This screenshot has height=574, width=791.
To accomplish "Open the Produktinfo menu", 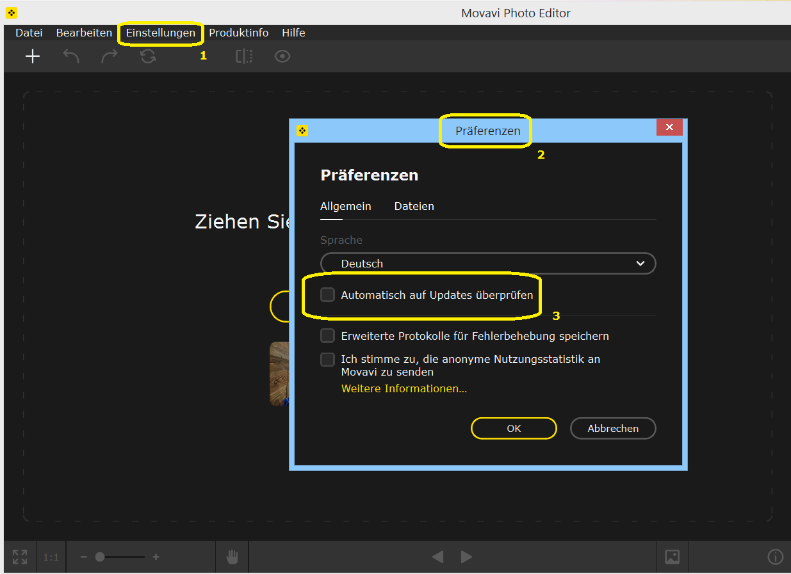I will point(239,33).
